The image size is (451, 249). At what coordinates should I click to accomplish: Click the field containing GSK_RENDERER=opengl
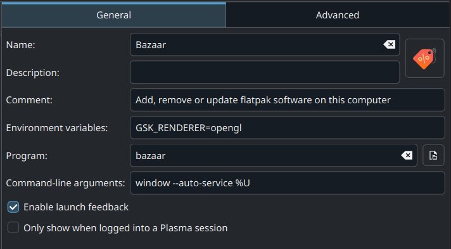pos(288,127)
